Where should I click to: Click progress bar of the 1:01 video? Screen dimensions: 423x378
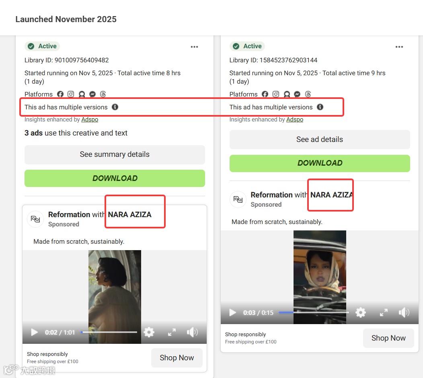109,332
